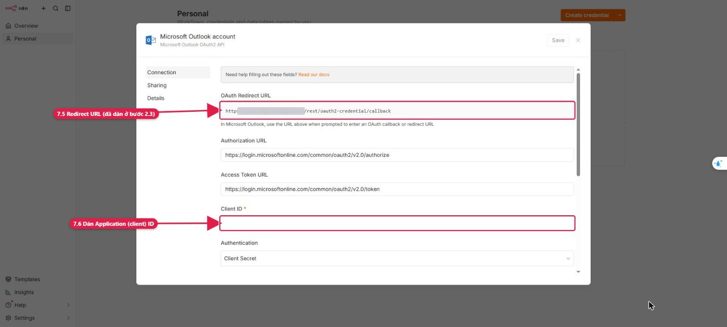
Task: Click the Microsoft Outlook account title
Action: [x=198, y=37]
